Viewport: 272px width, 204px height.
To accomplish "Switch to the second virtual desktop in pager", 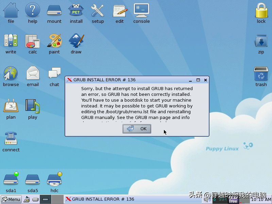I will 57,199.
